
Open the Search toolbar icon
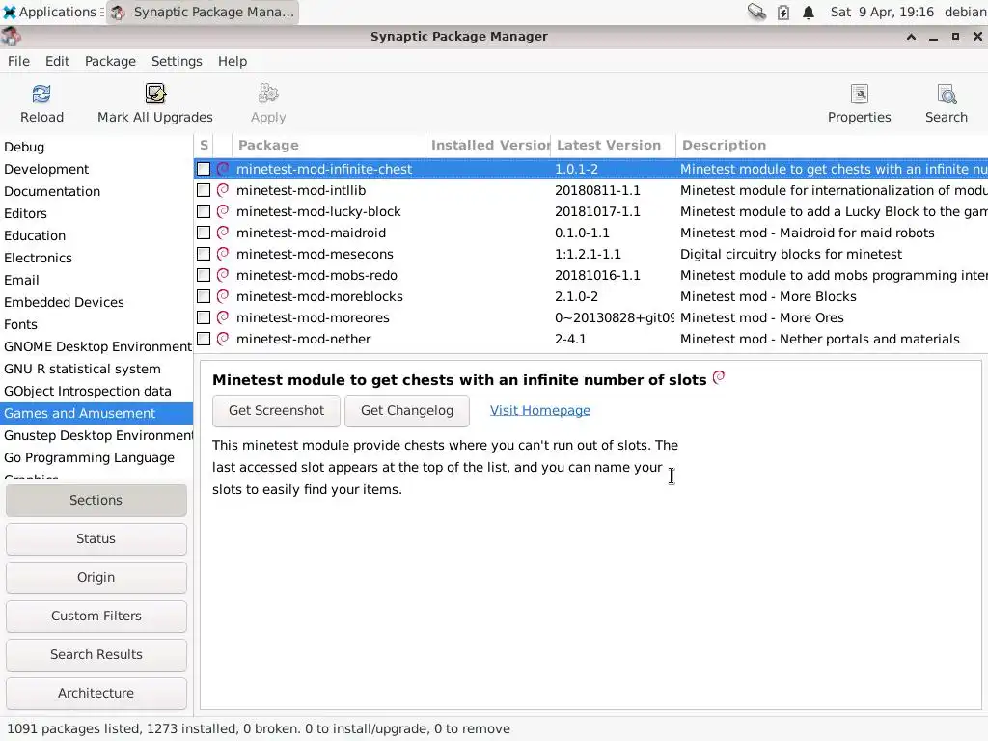click(x=947, y=94)
